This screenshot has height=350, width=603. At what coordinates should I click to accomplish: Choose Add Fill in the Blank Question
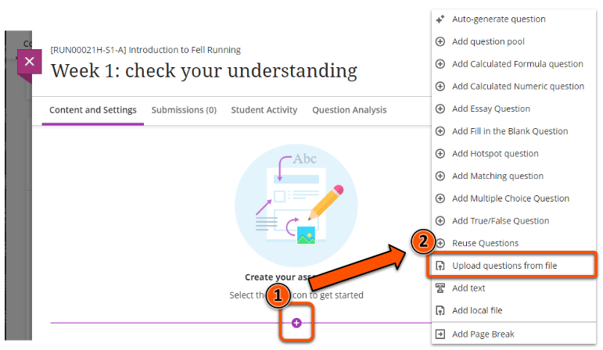[510, 131]
